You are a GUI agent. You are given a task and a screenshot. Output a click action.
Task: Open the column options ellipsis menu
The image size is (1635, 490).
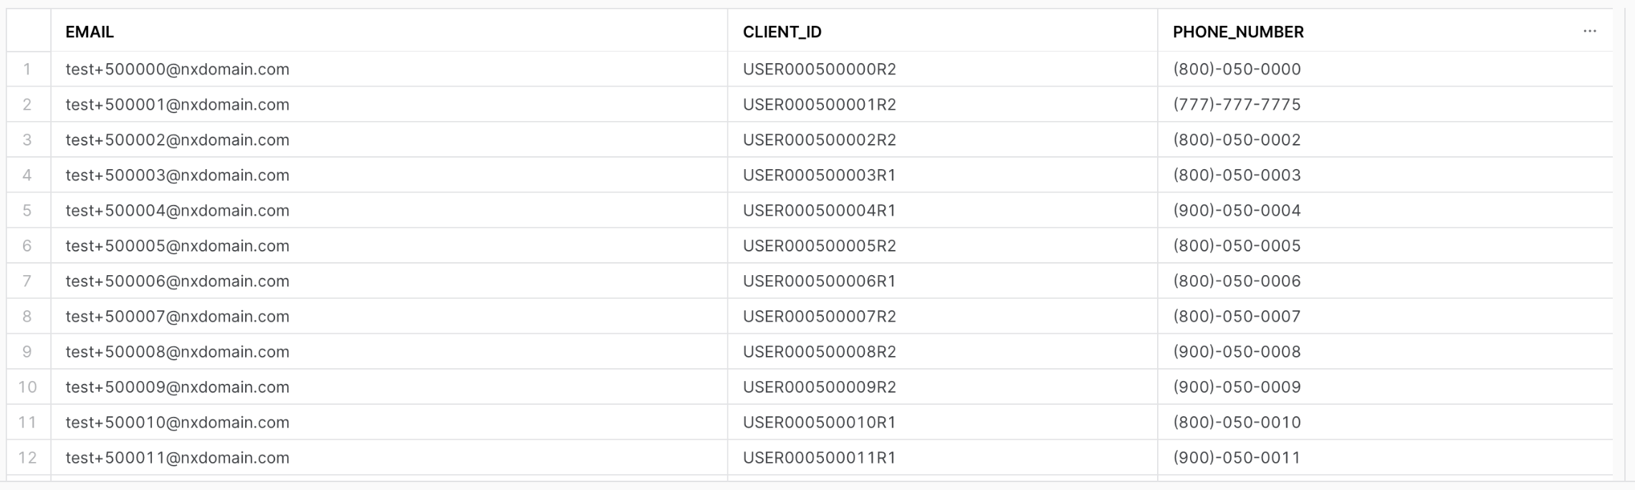click(x=1589, y=32)
